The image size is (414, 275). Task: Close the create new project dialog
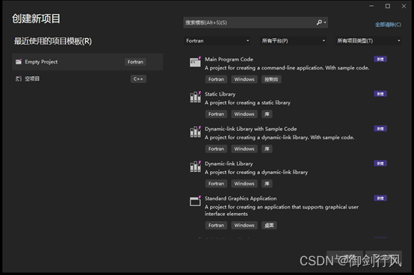pyautogui.click(x=404, y=6)
